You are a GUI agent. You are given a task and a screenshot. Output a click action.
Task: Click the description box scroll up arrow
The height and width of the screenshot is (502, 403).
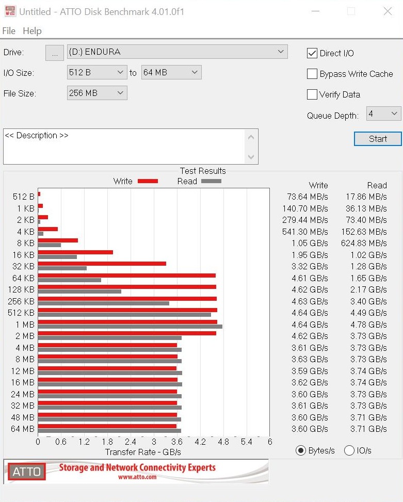click(x=251, y=137)
